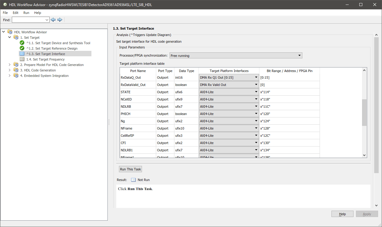The image size is (382, 227).
Task: Click the CellRefIP port name cell
Action: click(138, 136)
